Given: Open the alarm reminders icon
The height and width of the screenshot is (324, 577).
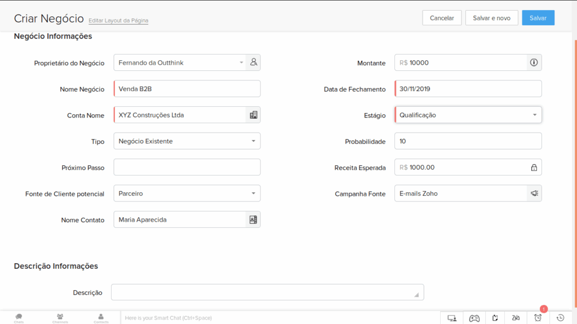Looking at the screenshot, I should point(538,318).
